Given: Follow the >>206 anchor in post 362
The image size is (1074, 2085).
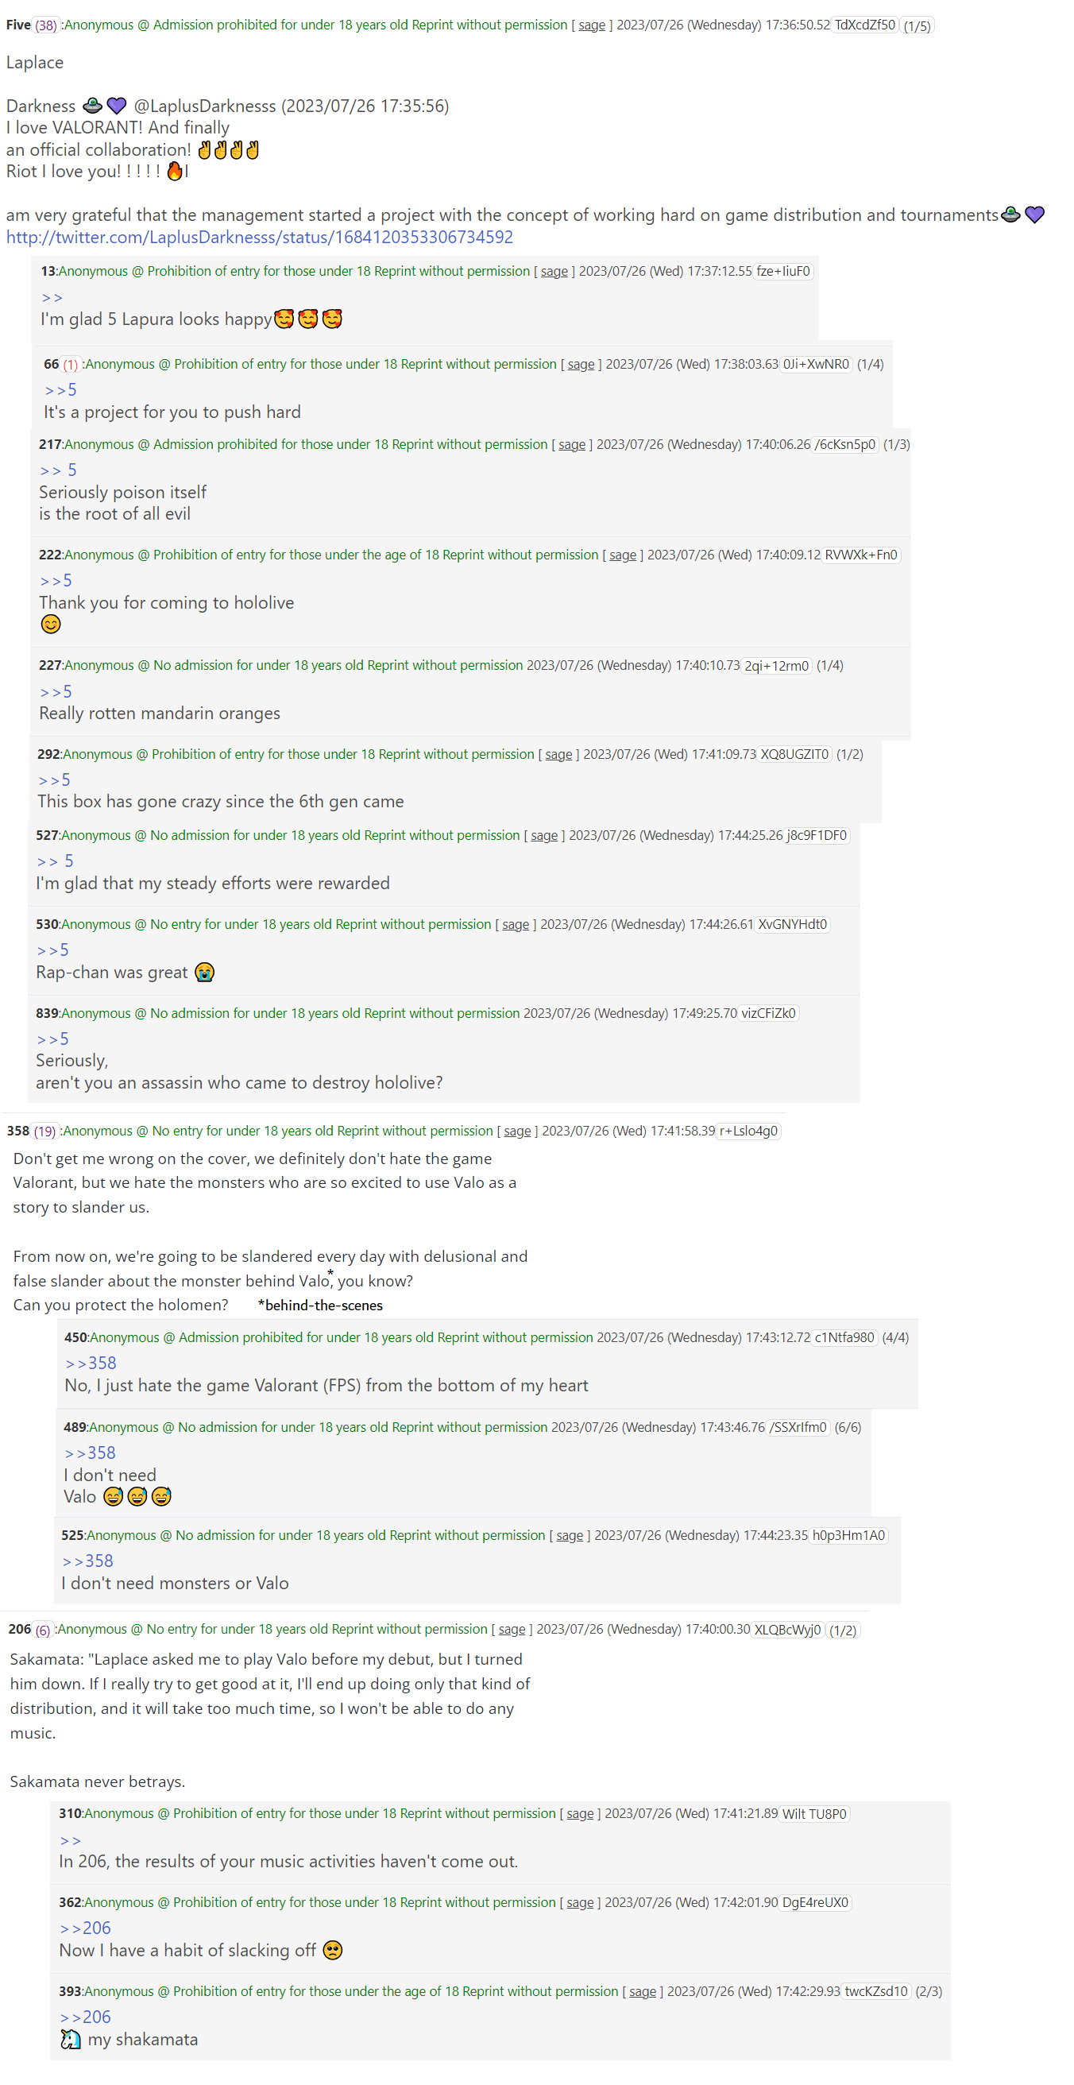Looking at the screenshot, I should (85, 1928).
